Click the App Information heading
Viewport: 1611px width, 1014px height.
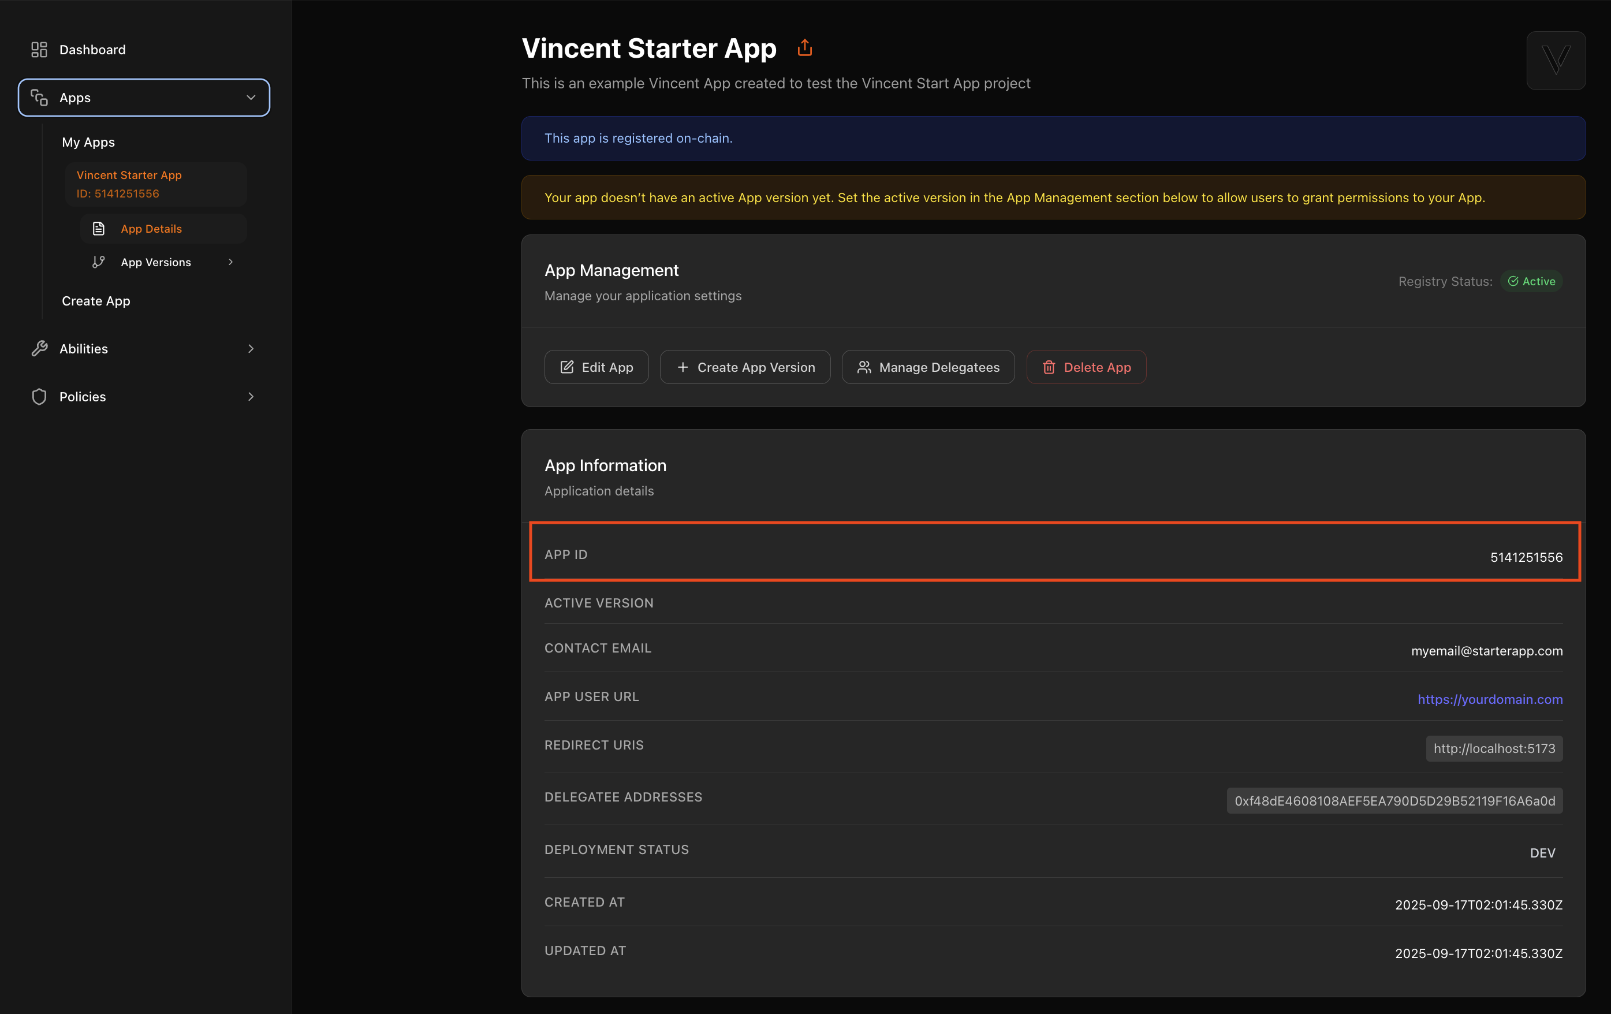[606, 465]
